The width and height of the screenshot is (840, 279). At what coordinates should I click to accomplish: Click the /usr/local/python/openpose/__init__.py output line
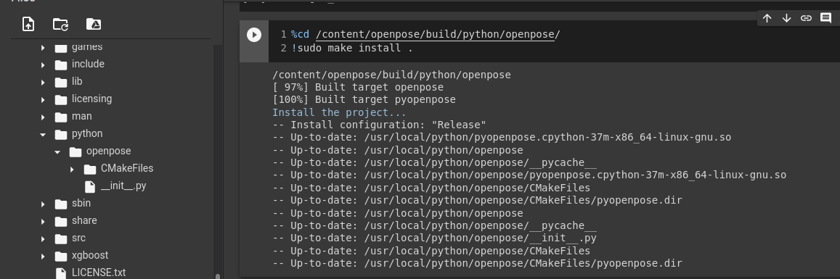click(x=434, y=238)
